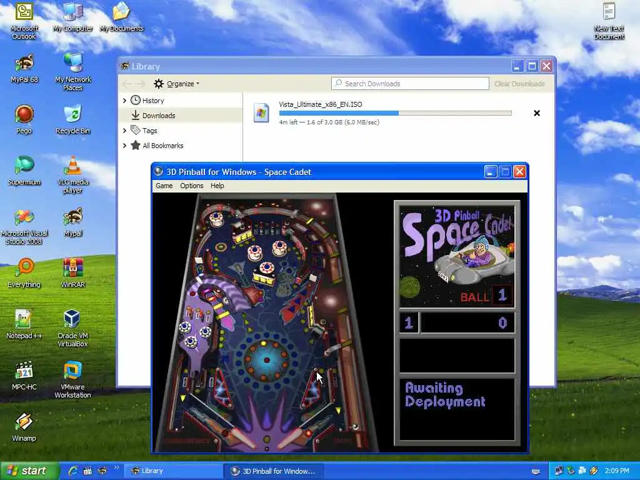Click the Vista ISO download progress bar

click(x=395, y=113)
